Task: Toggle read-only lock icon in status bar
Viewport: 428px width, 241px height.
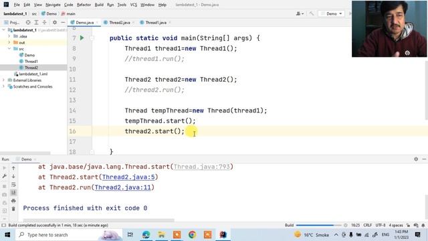Action: click(409, 225)
